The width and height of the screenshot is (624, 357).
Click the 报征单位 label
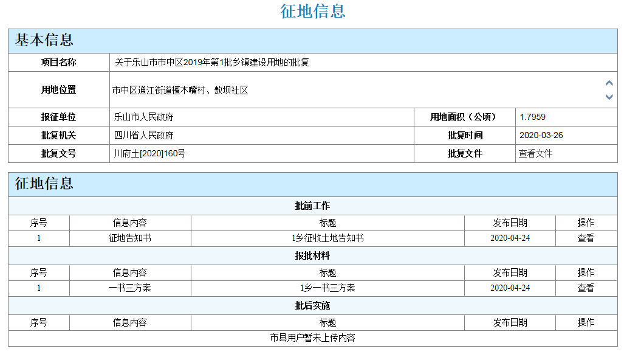58,117
